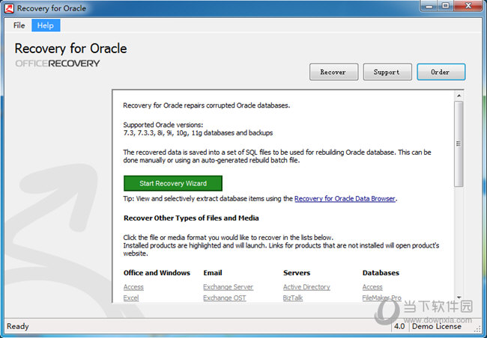Open the FileMaker Pro link

coord(381,298)
